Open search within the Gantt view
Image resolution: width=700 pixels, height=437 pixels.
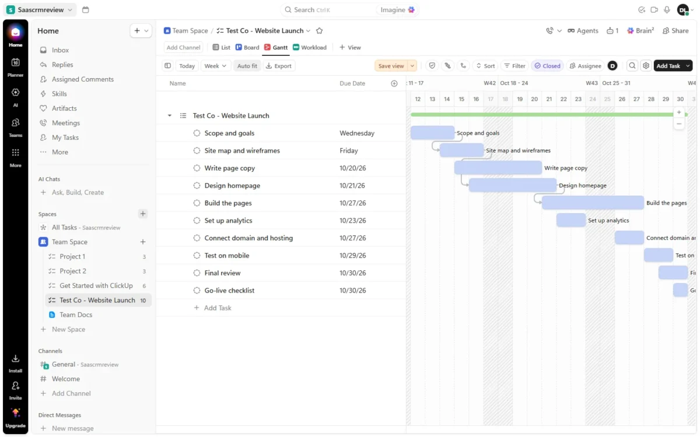coord(632,66)
